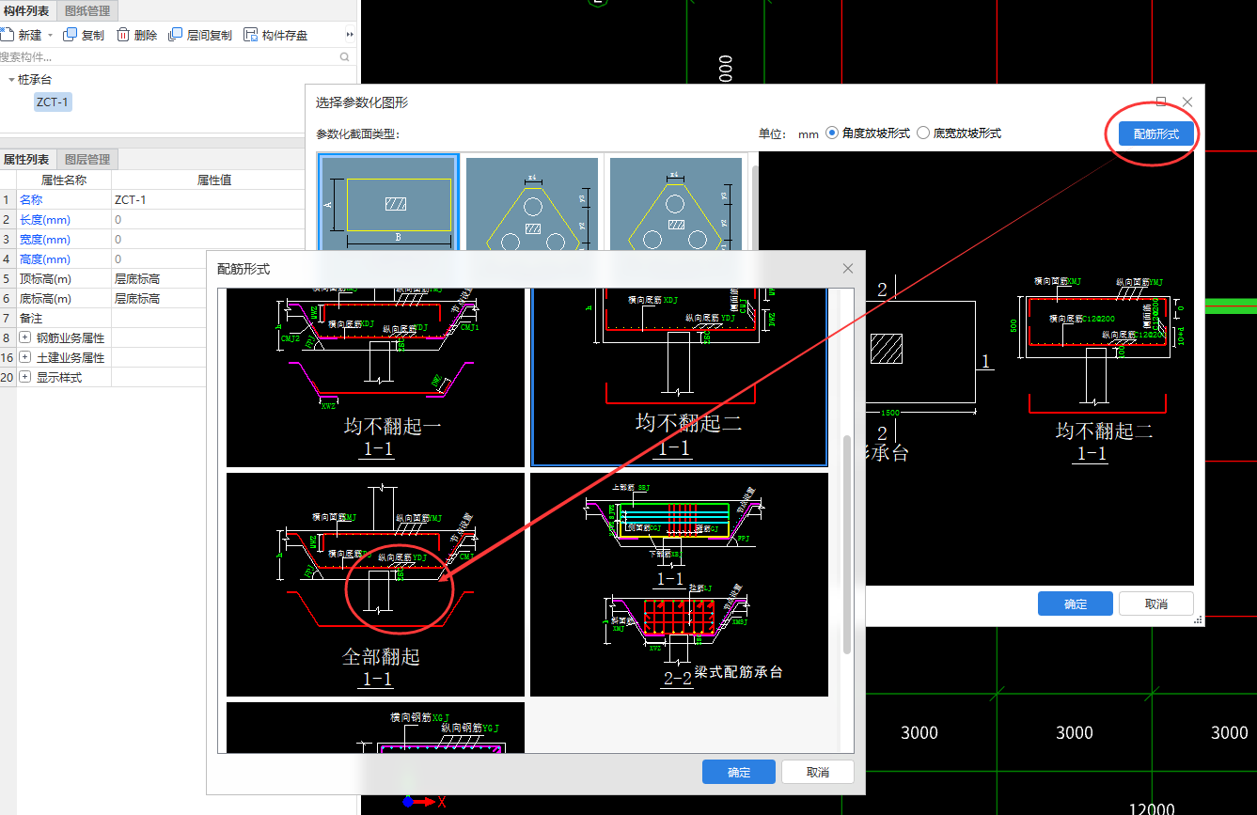Expand the component toolbar overflow arrow

(350, 35)
